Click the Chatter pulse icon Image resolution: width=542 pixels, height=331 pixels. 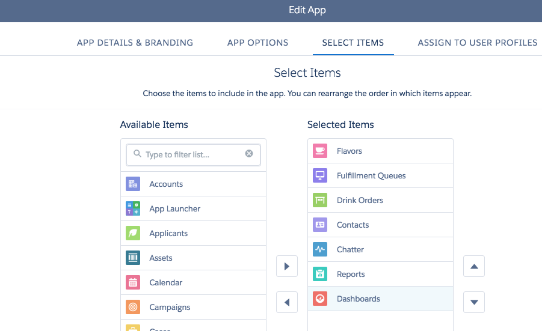(x=320, y=249)
